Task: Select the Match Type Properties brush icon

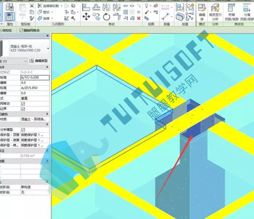Action: (x=32, y=18)
